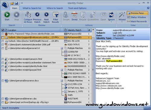Check the itinerary.doc row checkbox
The width and height of the screenshot is (151, 110).
(3, 99)
